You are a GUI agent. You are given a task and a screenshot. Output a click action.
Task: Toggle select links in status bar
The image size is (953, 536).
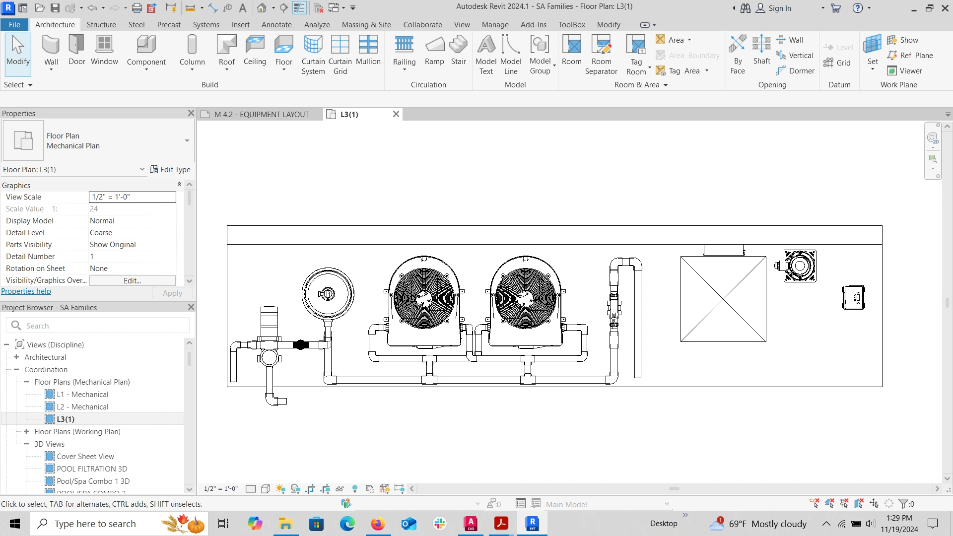tap(815, 504)
